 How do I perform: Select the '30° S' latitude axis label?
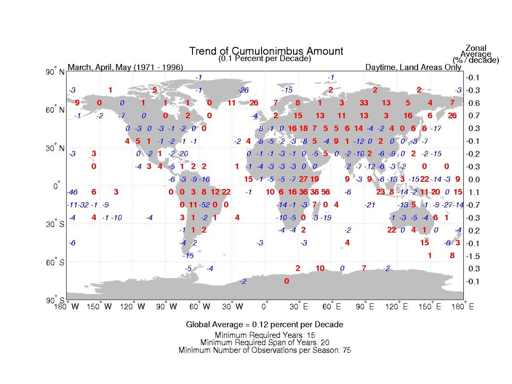[x=56, y=225]
